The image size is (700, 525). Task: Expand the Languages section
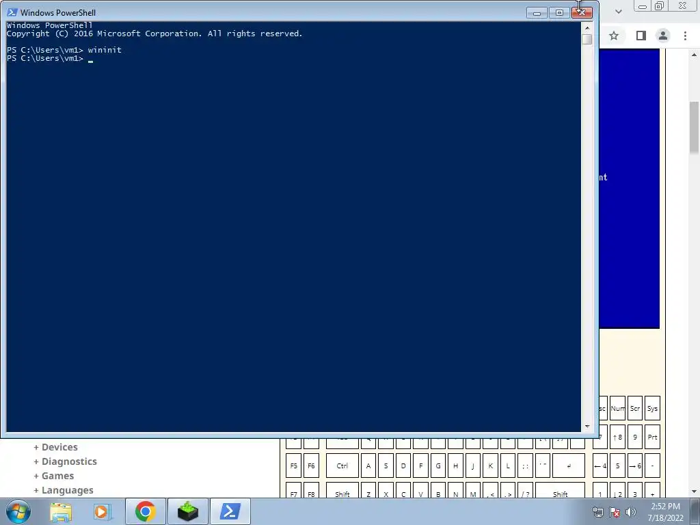pyautogui.click(x=64, y=490)
